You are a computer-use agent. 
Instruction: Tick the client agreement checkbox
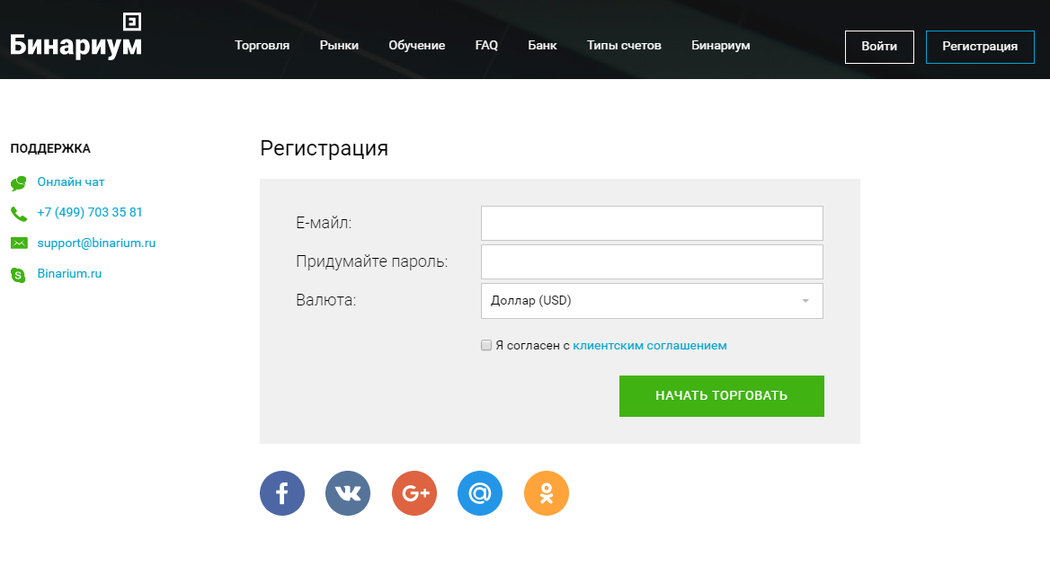click(486, 345)
